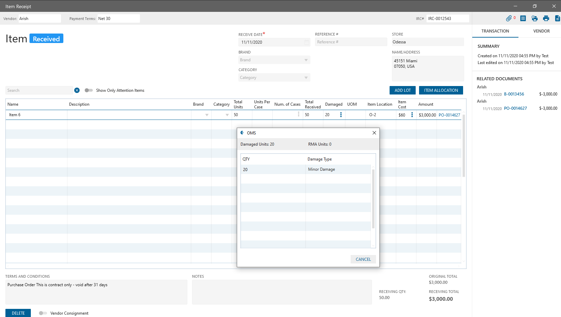Switch to the Vendor tab

tap(541, 31)
